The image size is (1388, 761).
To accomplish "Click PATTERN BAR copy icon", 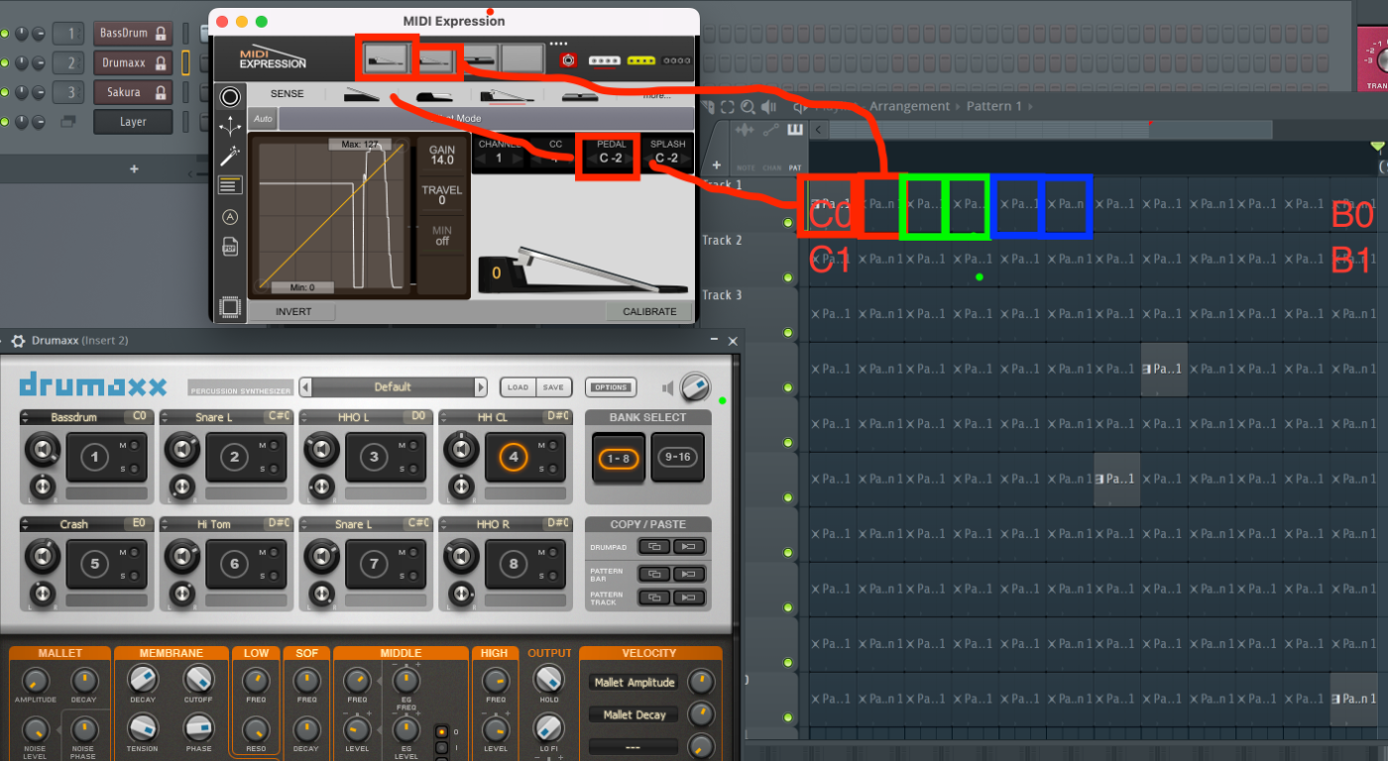I will [x=652, y=574].
